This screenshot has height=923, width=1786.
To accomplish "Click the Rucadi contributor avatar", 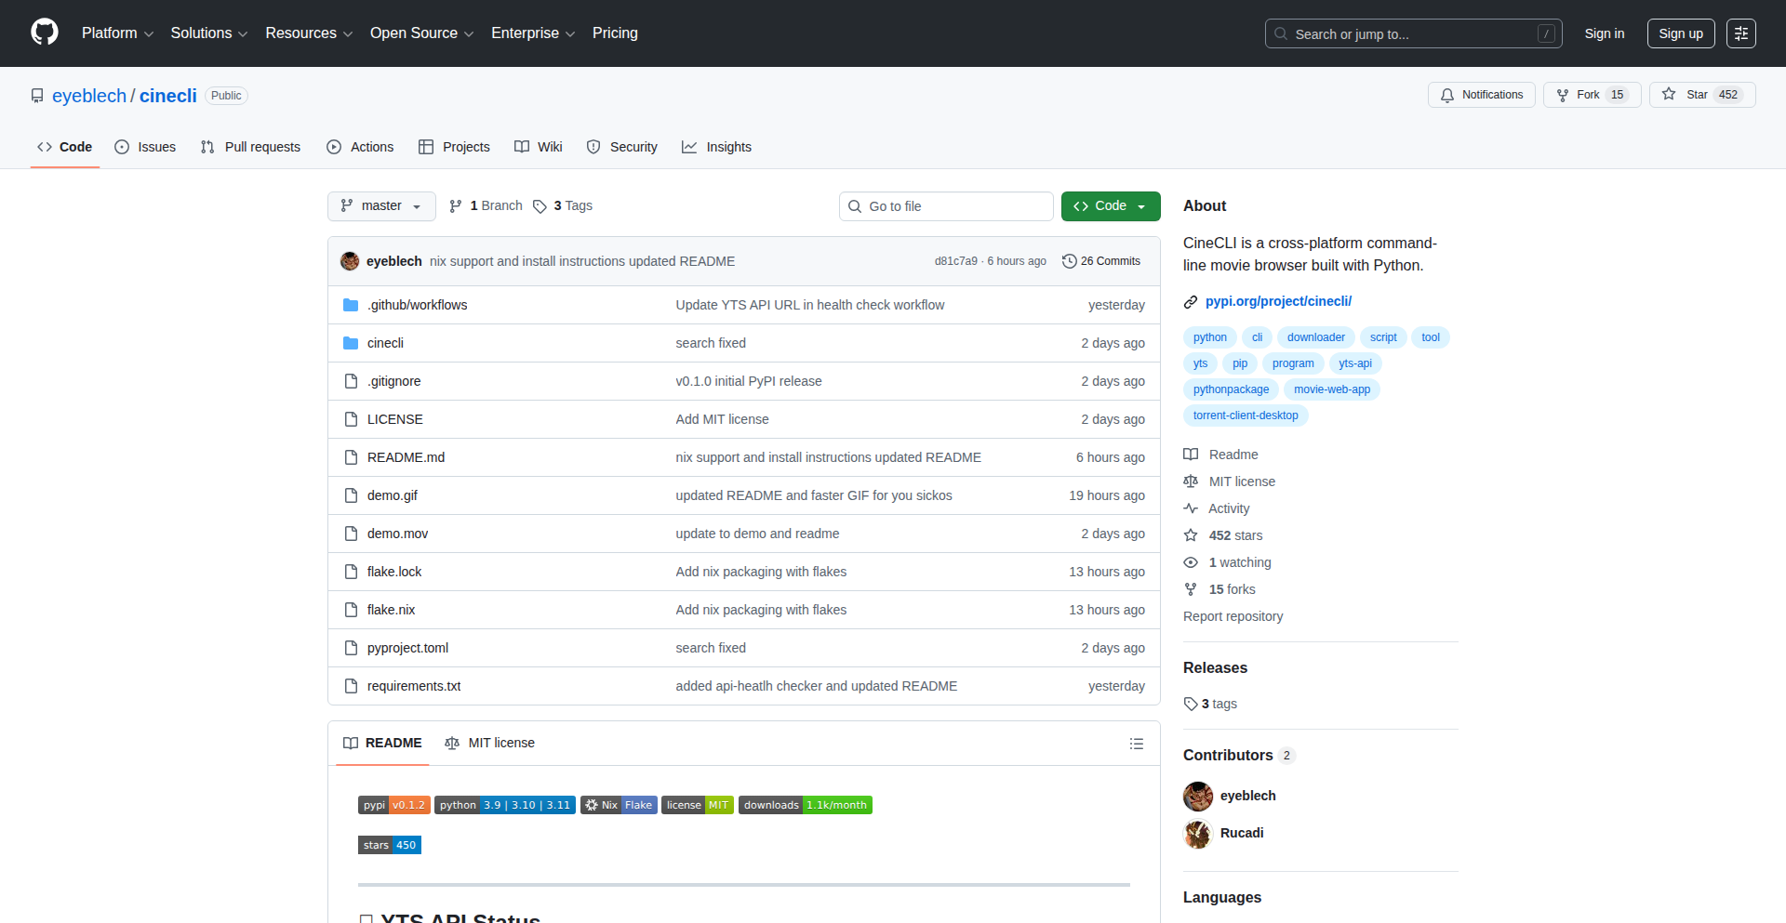I will point(1198,834).
